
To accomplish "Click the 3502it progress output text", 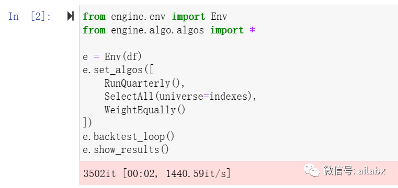I will 100,174.
